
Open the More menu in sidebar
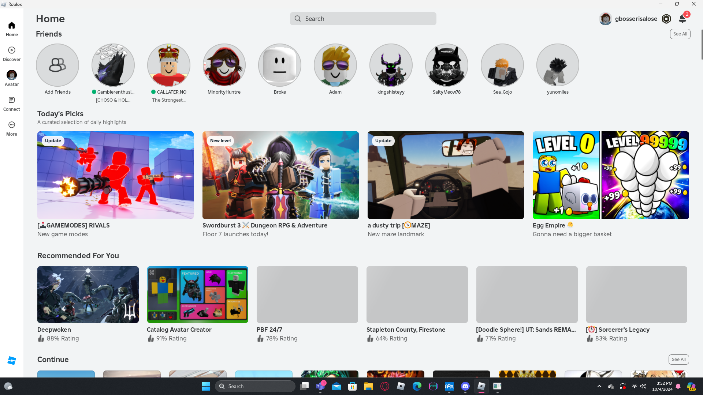pos(12,129)
